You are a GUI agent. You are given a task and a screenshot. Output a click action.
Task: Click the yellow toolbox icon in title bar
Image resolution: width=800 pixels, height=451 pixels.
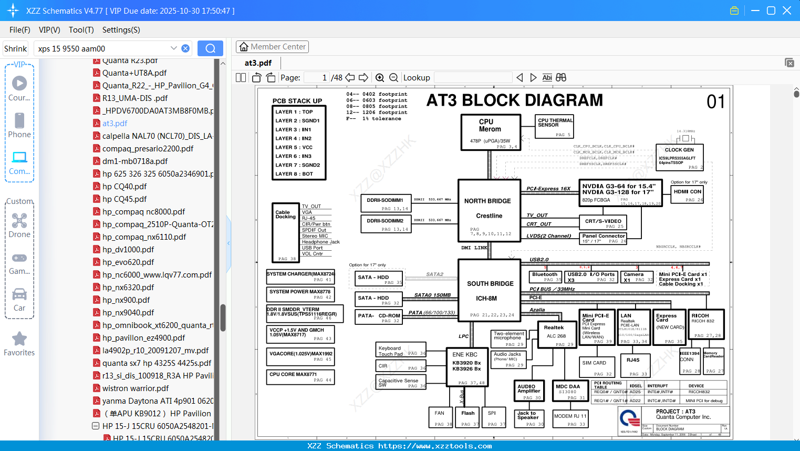coord(734,11)
